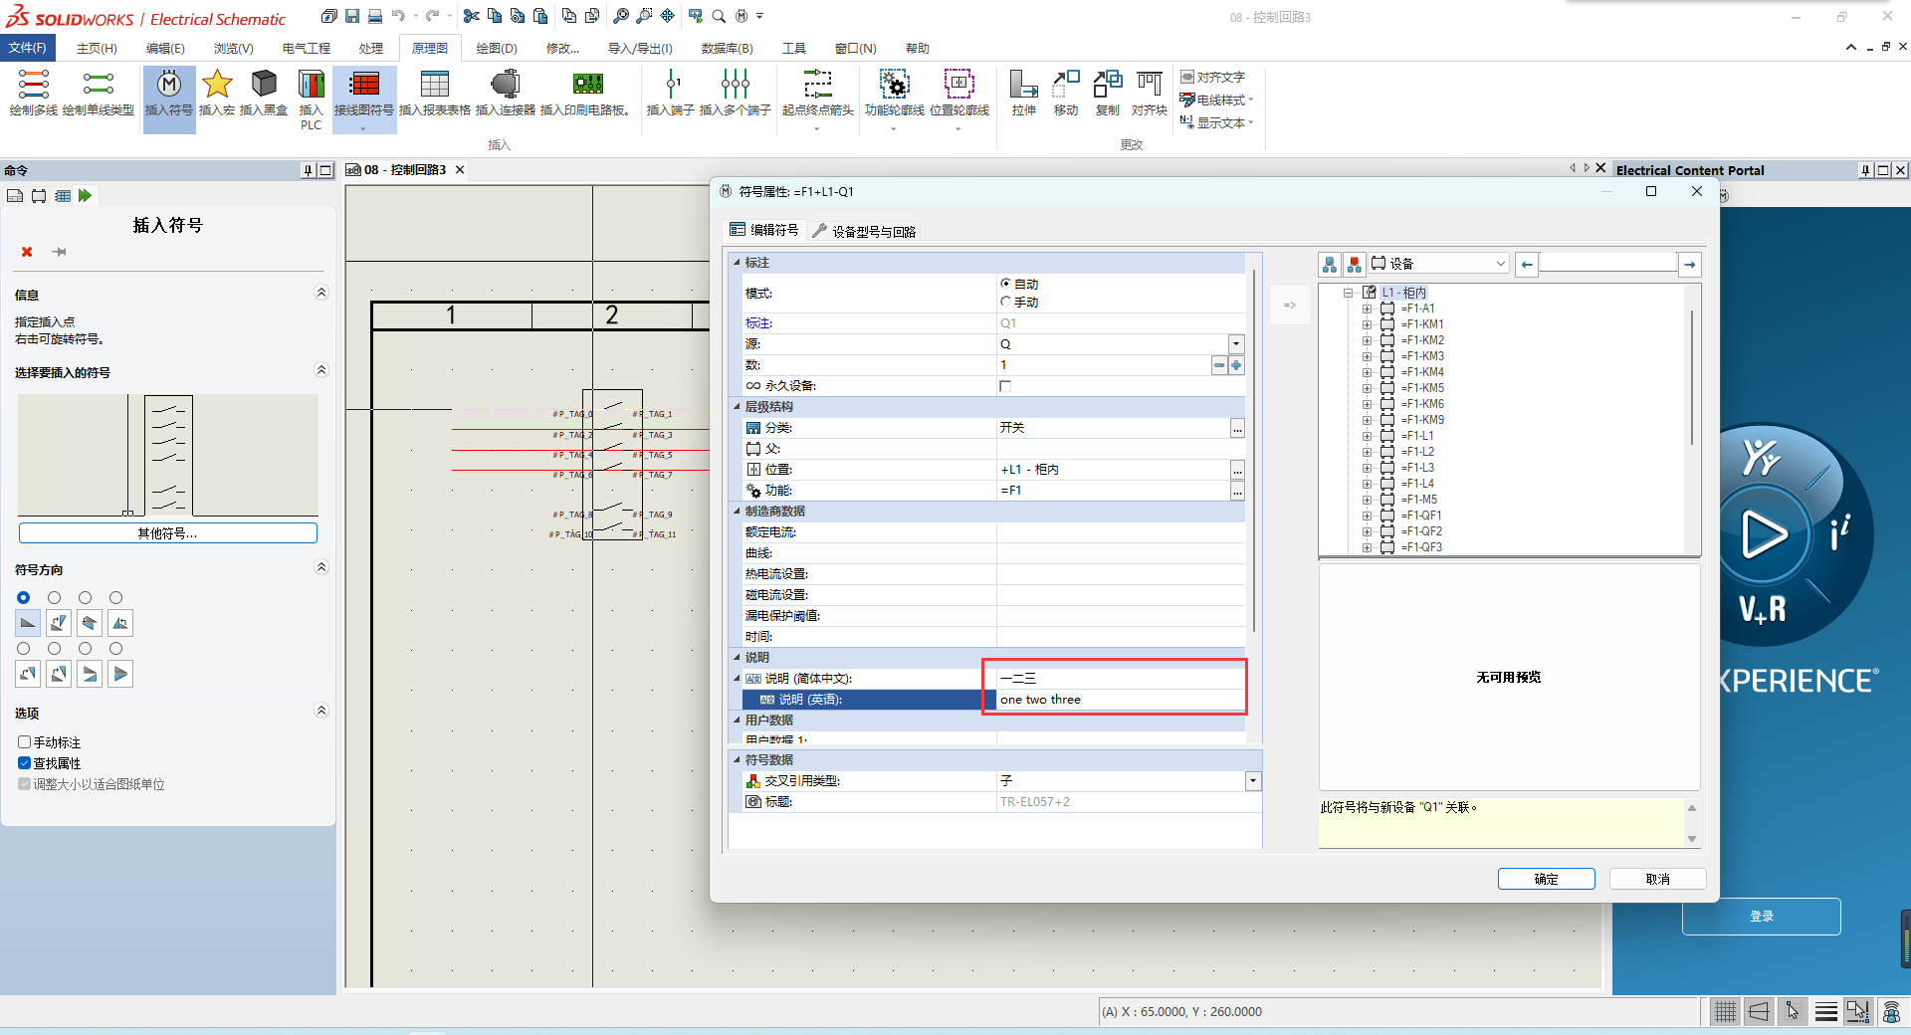Click the 其他符号... button

pyautogui.click(x=167, y=533)
